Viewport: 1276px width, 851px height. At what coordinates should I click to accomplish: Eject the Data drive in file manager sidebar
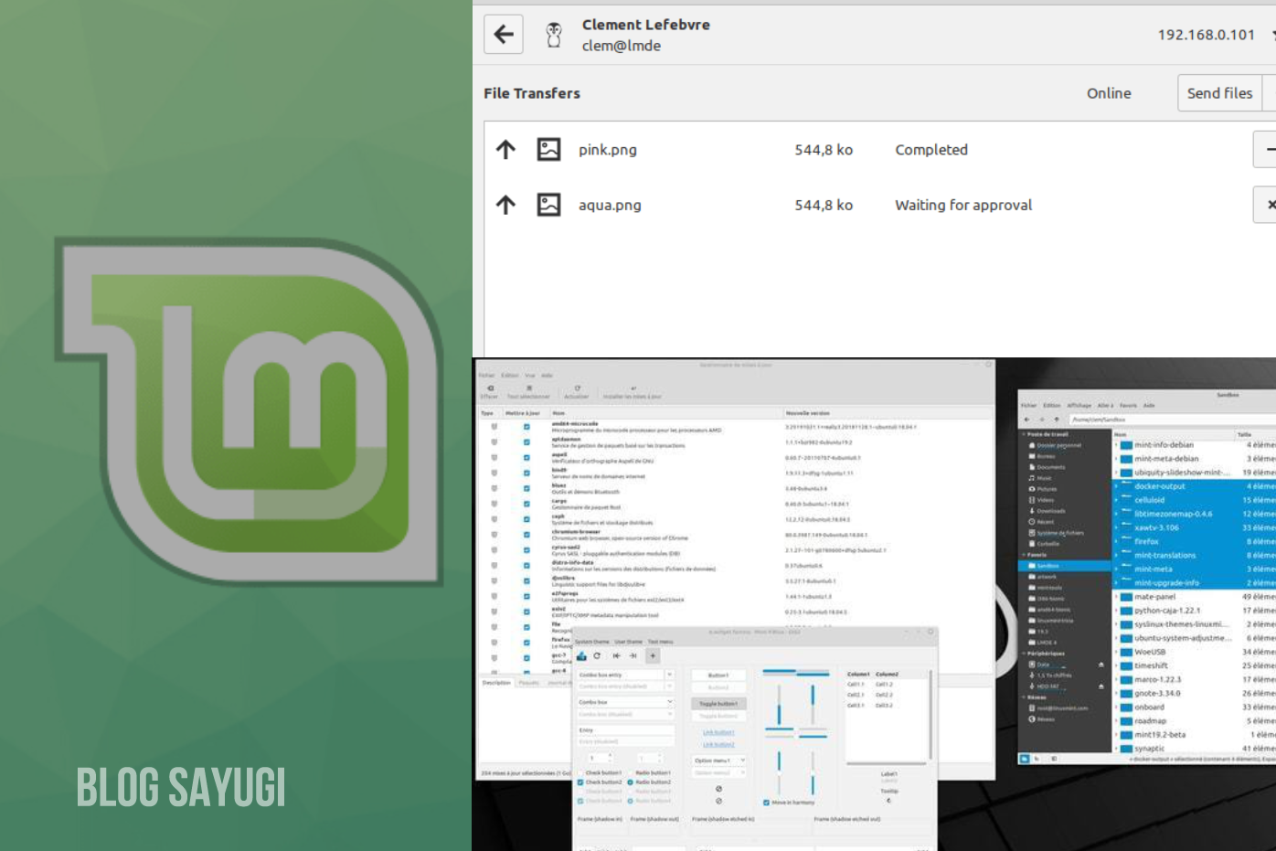pyautogui.click(x=1101, y=665)
